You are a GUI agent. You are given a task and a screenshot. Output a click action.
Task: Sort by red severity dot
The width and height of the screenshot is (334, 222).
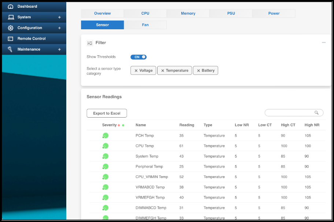point(119,125)
